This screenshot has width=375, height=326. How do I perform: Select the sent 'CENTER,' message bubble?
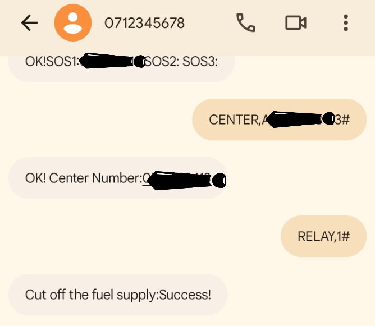279,120
